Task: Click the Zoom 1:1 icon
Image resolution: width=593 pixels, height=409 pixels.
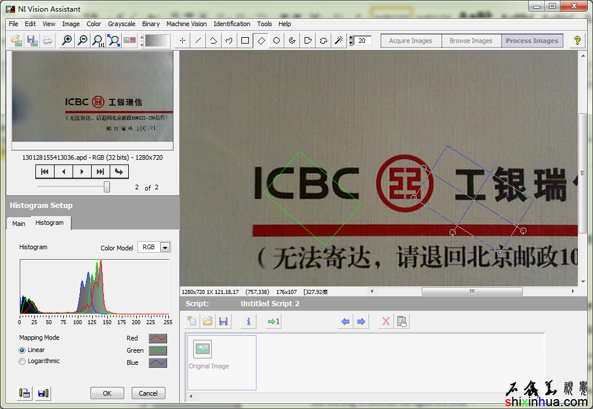Action: click(98, 41)
